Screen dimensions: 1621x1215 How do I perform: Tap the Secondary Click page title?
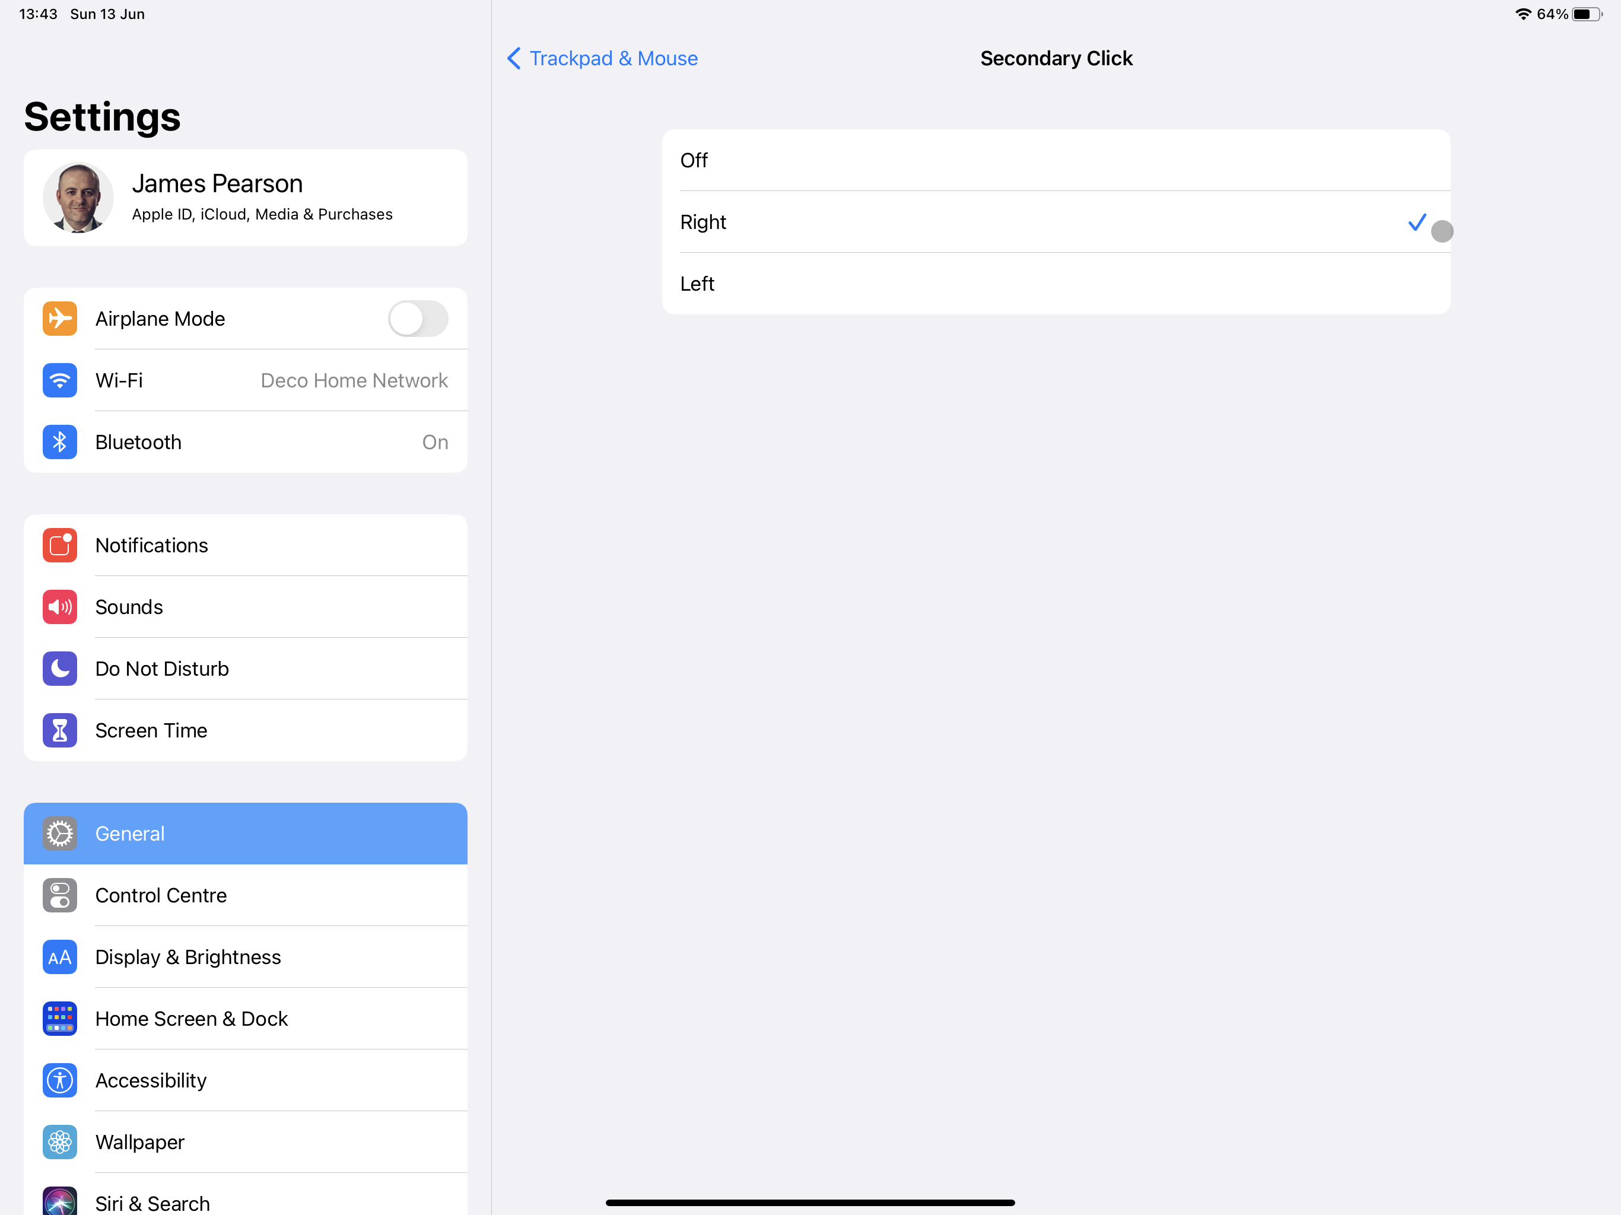(1056, 59)
